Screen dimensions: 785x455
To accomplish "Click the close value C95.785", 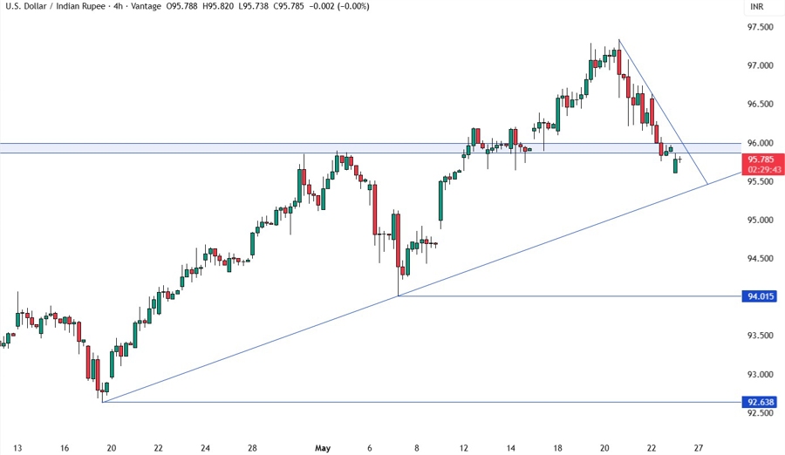I will pyautogui.click(x=288, y=6).
